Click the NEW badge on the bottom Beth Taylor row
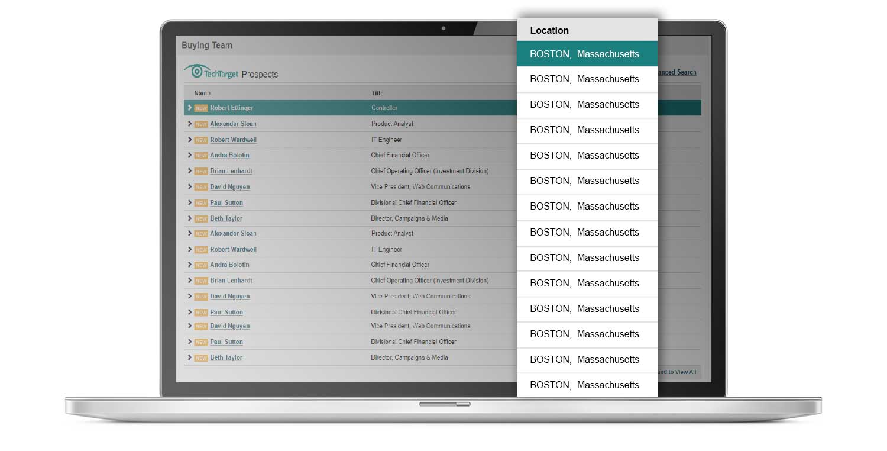Screen dimensions: 887x451 (x=201, y=358)
